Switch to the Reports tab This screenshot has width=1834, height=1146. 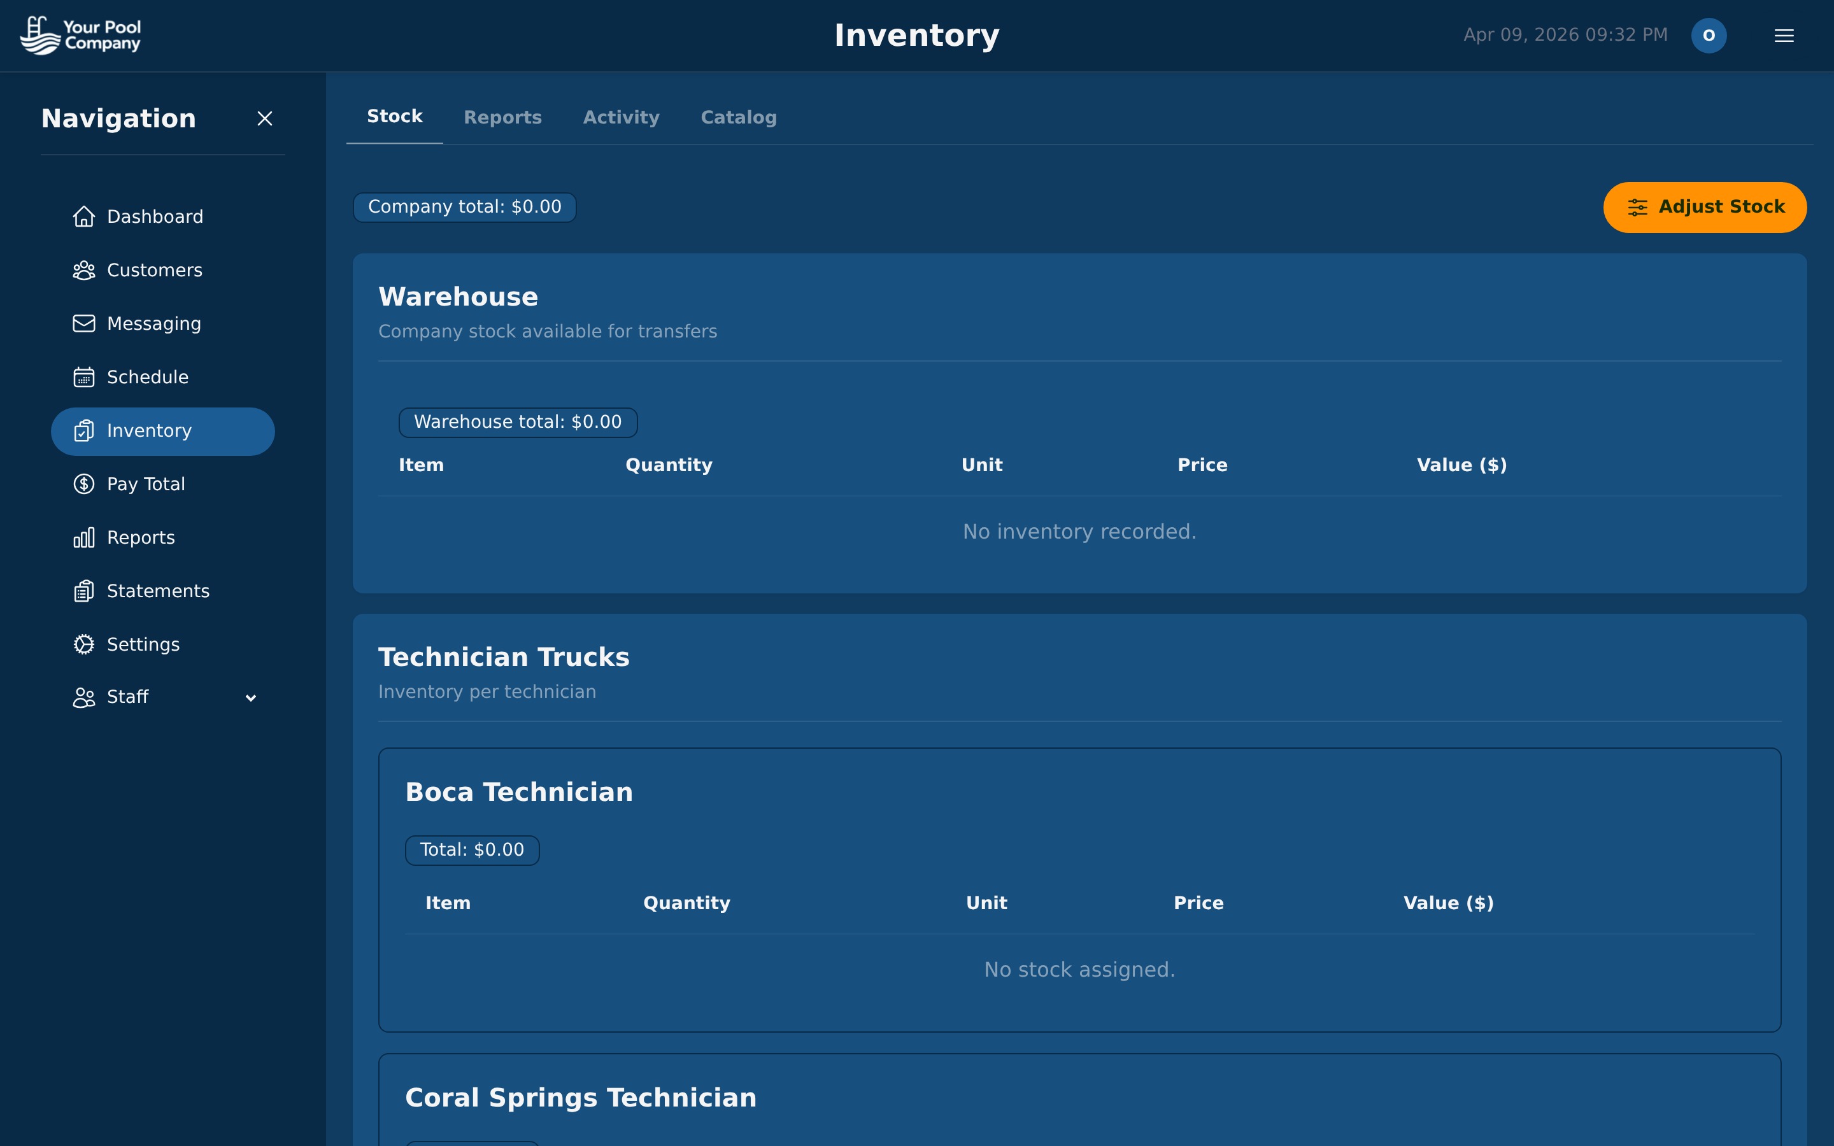coord(503,117)
